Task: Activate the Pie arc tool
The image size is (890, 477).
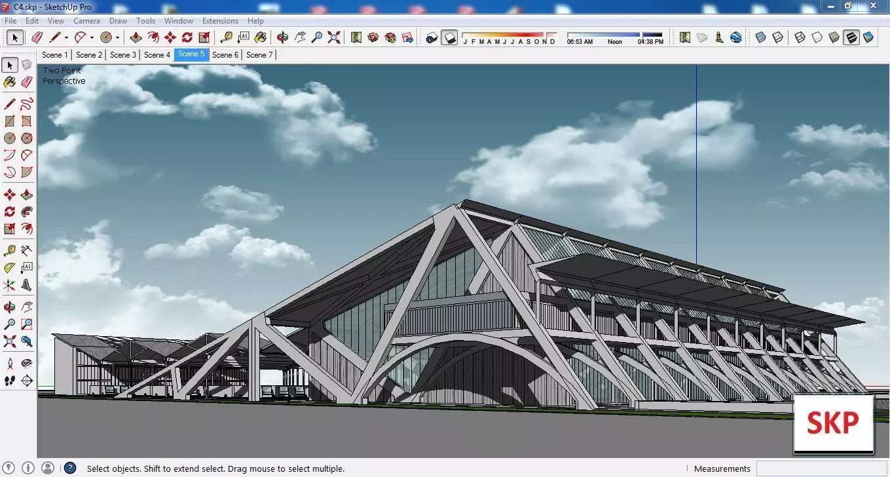Action: pyautogui.click(x=27, y=172)
